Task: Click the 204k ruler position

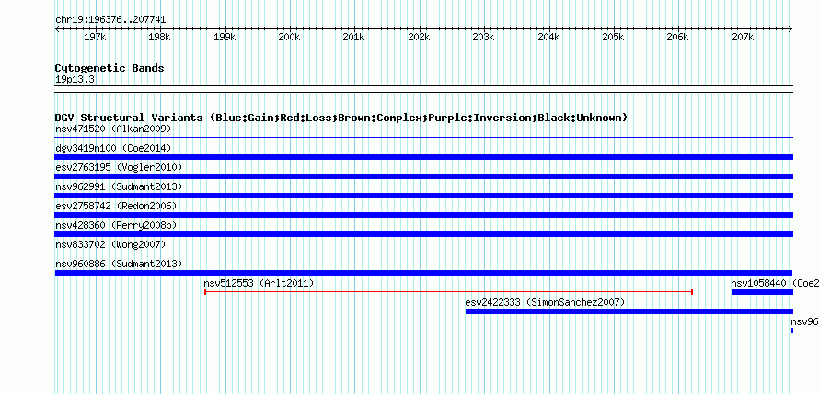Action: tap(548, 38)
